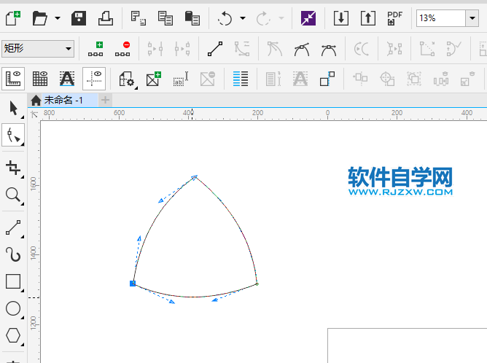Select the Pick tool in toolbox
487x363 pixels.
13,109
